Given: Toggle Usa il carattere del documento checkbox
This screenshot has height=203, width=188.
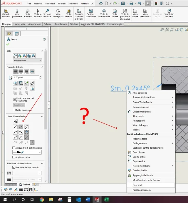Looking at the screenshot, I should [14, 99].
